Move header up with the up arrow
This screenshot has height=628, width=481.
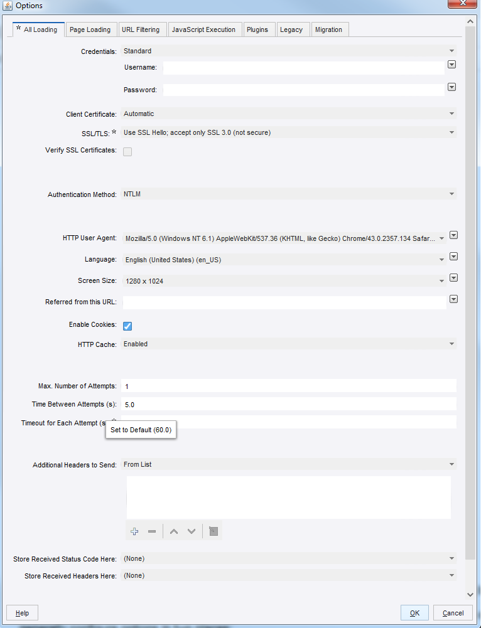(x=174, y=531)
